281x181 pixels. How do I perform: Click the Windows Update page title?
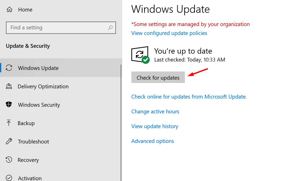(x=170, y=9)
